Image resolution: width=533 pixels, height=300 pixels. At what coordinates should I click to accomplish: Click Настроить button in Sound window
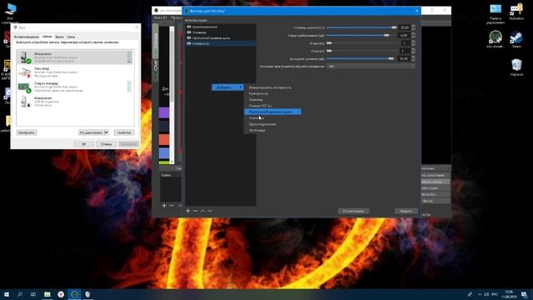27,132
